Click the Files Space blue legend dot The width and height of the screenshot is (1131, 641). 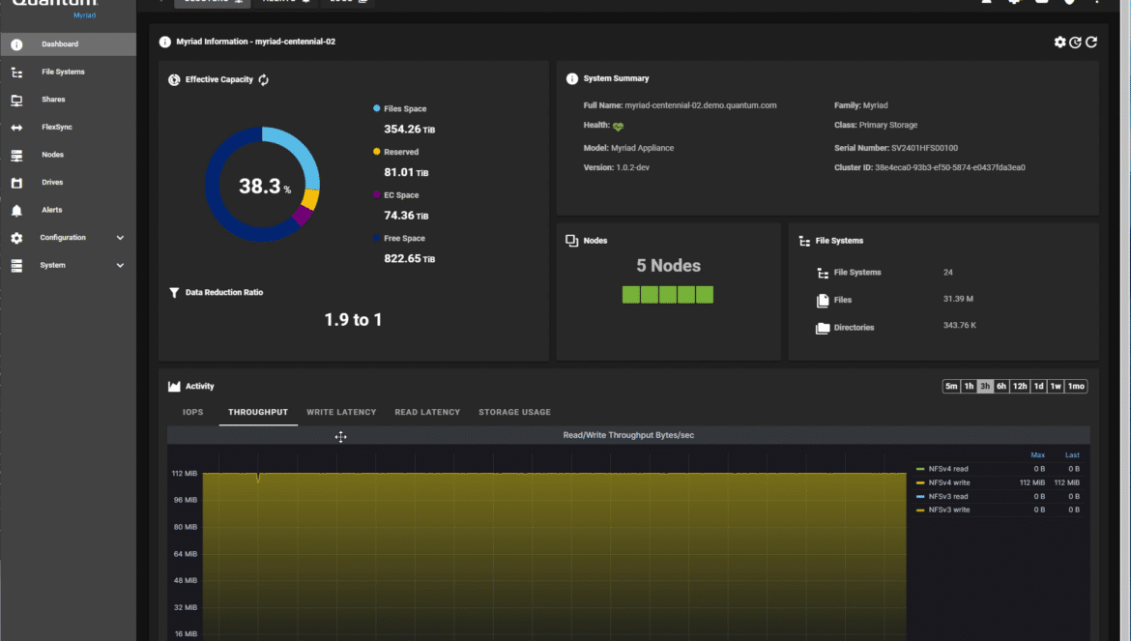(x=377, y=109)
